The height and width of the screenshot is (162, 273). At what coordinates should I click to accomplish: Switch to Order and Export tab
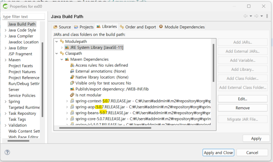(138, 27)
